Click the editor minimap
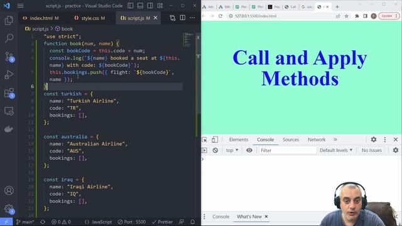 pos(188,40)
